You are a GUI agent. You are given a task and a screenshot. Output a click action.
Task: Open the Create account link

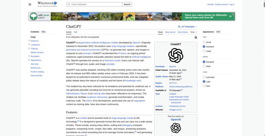click(221, 4)
